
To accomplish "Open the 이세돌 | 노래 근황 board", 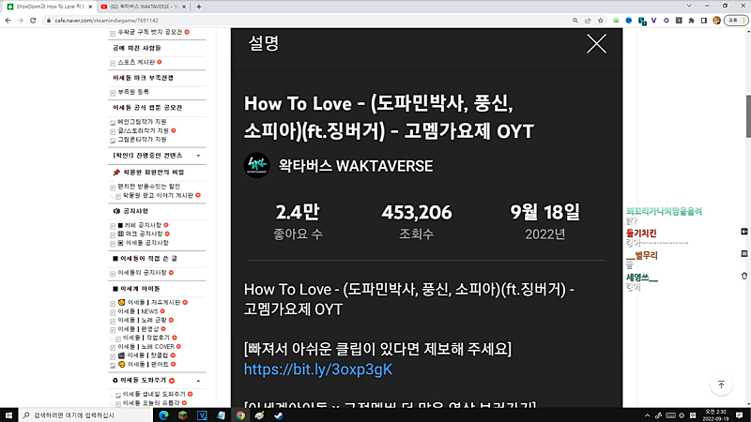I will click(x=143, y=320).
